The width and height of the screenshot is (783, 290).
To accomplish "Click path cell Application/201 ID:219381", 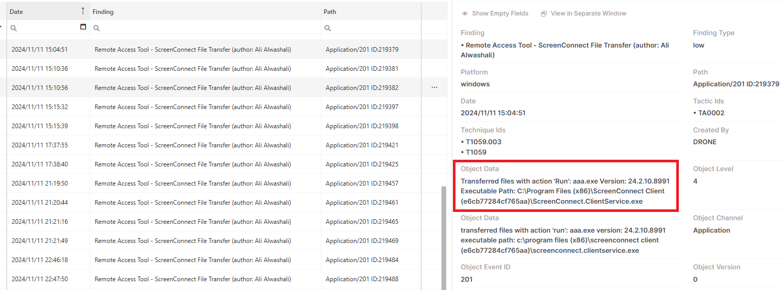I will coord(362,69).
